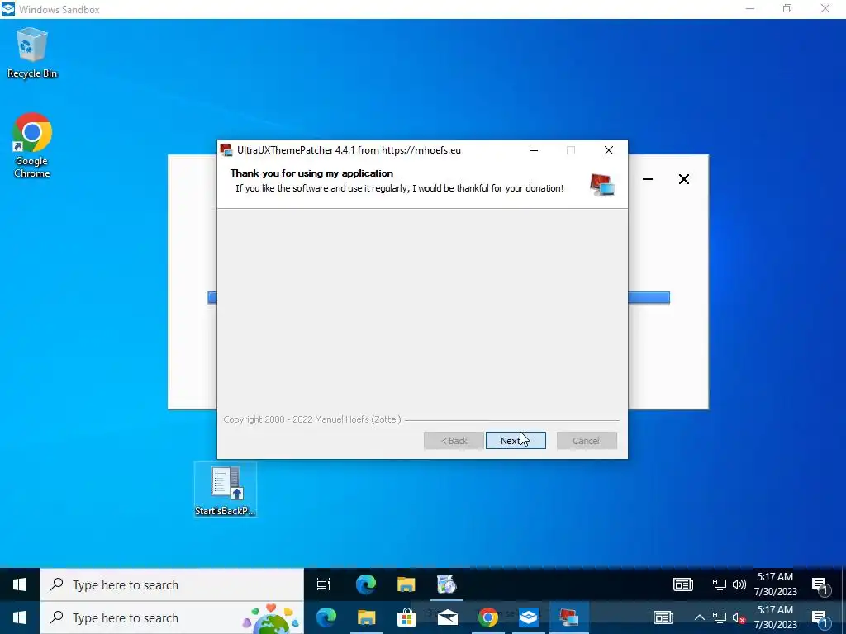846x634 pixels.
Task: Click the search box beside the Task View button
Action: [x=172, y=584]
